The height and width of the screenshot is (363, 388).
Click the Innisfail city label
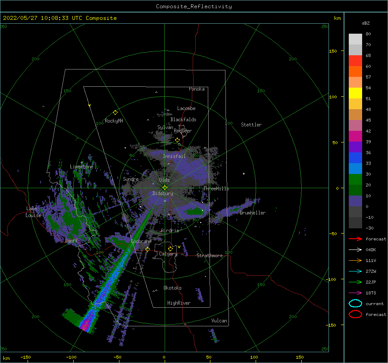[x=174, y=156]
